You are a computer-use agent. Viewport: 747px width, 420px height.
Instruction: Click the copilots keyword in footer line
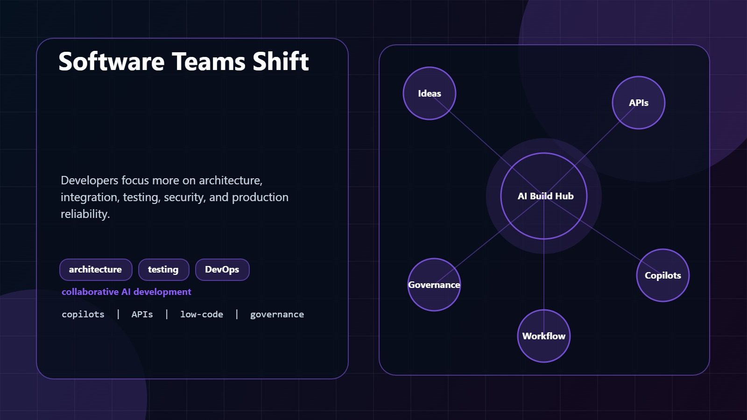[83, 315]
